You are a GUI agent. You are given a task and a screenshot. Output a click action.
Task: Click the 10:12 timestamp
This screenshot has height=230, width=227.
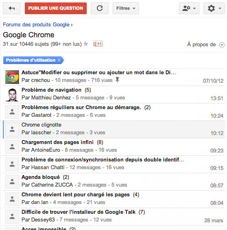tap(217, 133)
